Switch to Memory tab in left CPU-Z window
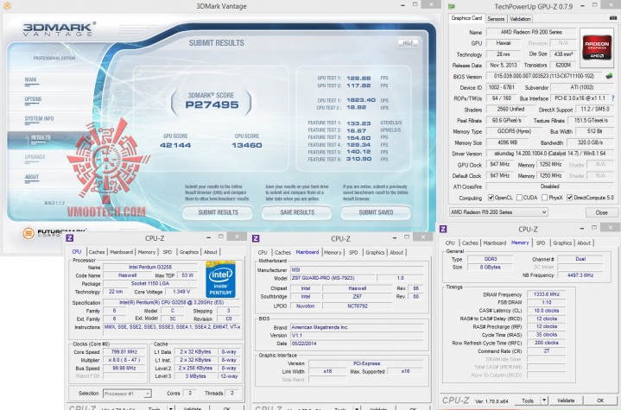This screenshot has width=621, height=410. (x=147, y=252)
